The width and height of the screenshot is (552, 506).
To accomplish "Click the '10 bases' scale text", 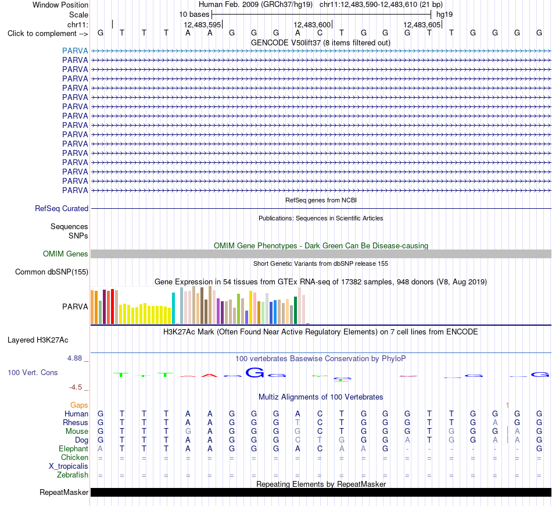I will click(x=194, y=15).
